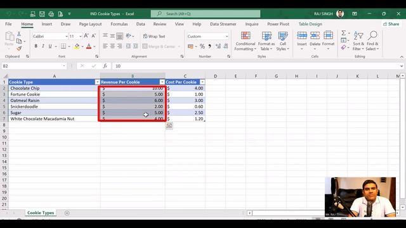
Task: Open Format as Table gallery
Action: point(266,41)
